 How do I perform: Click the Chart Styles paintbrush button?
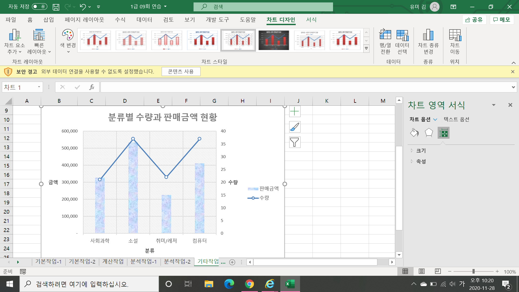pyautogui.click(x=295, y=127)
